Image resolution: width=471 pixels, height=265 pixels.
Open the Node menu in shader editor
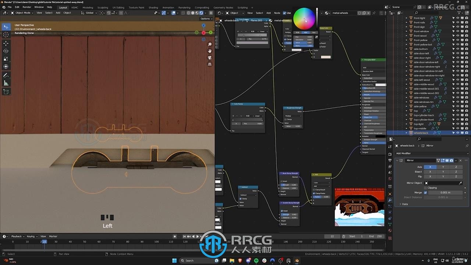coord(277,13)
